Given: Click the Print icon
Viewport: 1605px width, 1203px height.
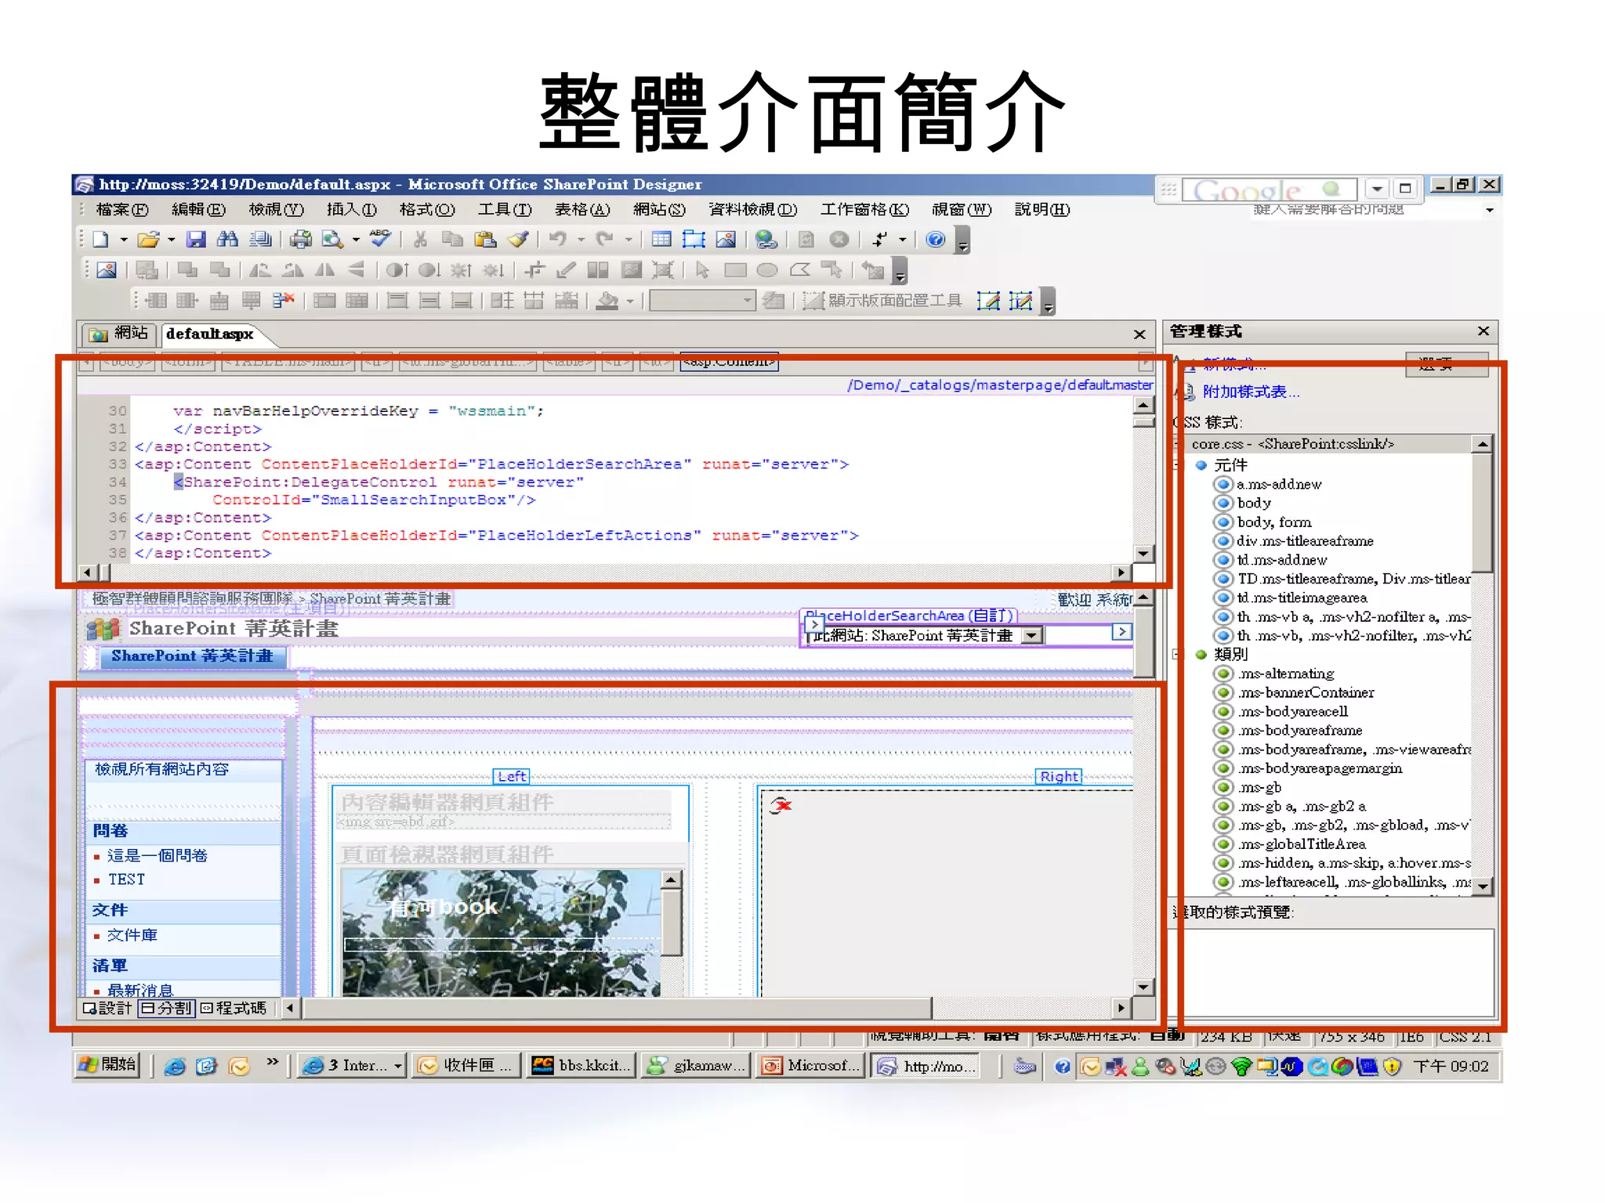Looking at the screenshot, I should pos(300,240).
